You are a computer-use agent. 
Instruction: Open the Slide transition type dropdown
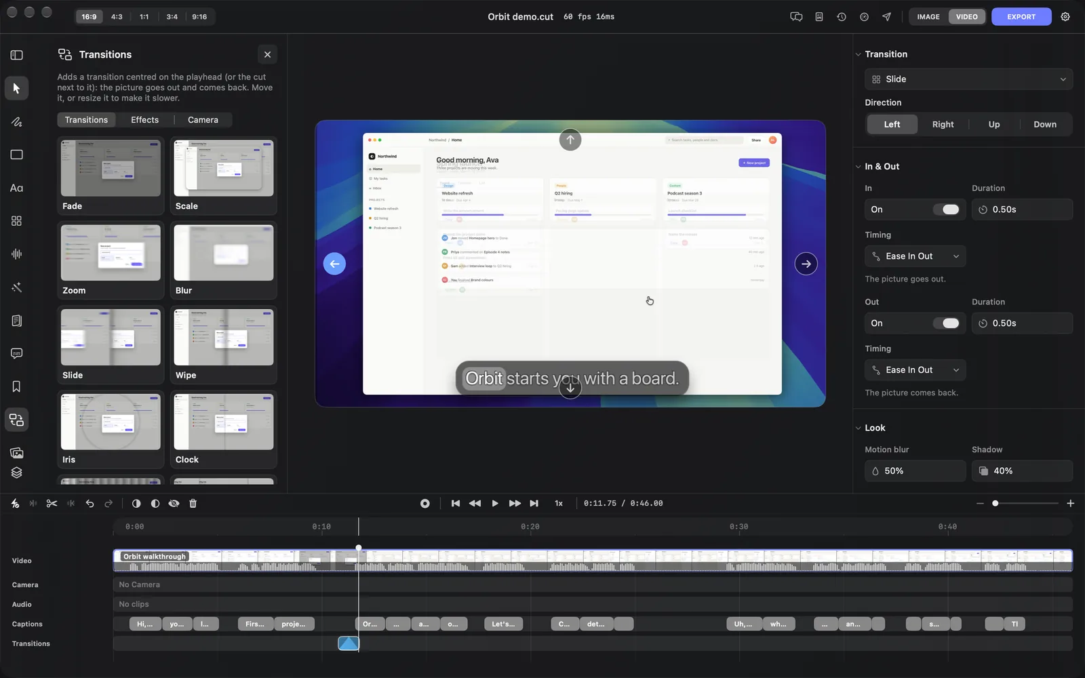click(968, 79)
